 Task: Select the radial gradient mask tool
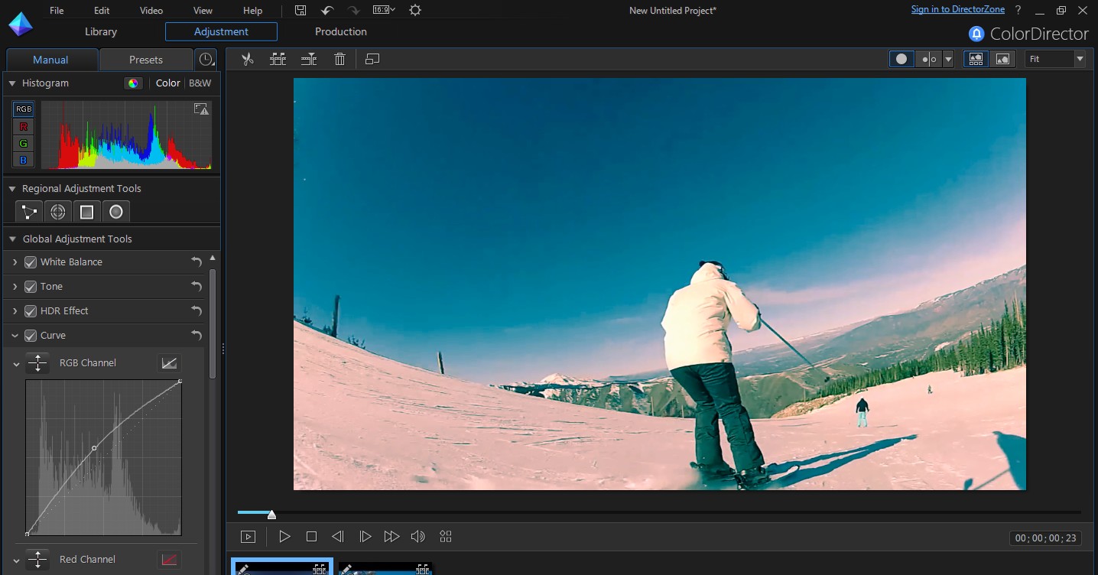(x=57, y=212)
